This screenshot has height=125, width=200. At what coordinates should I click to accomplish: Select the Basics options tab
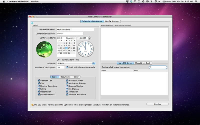tap(54, 77)
